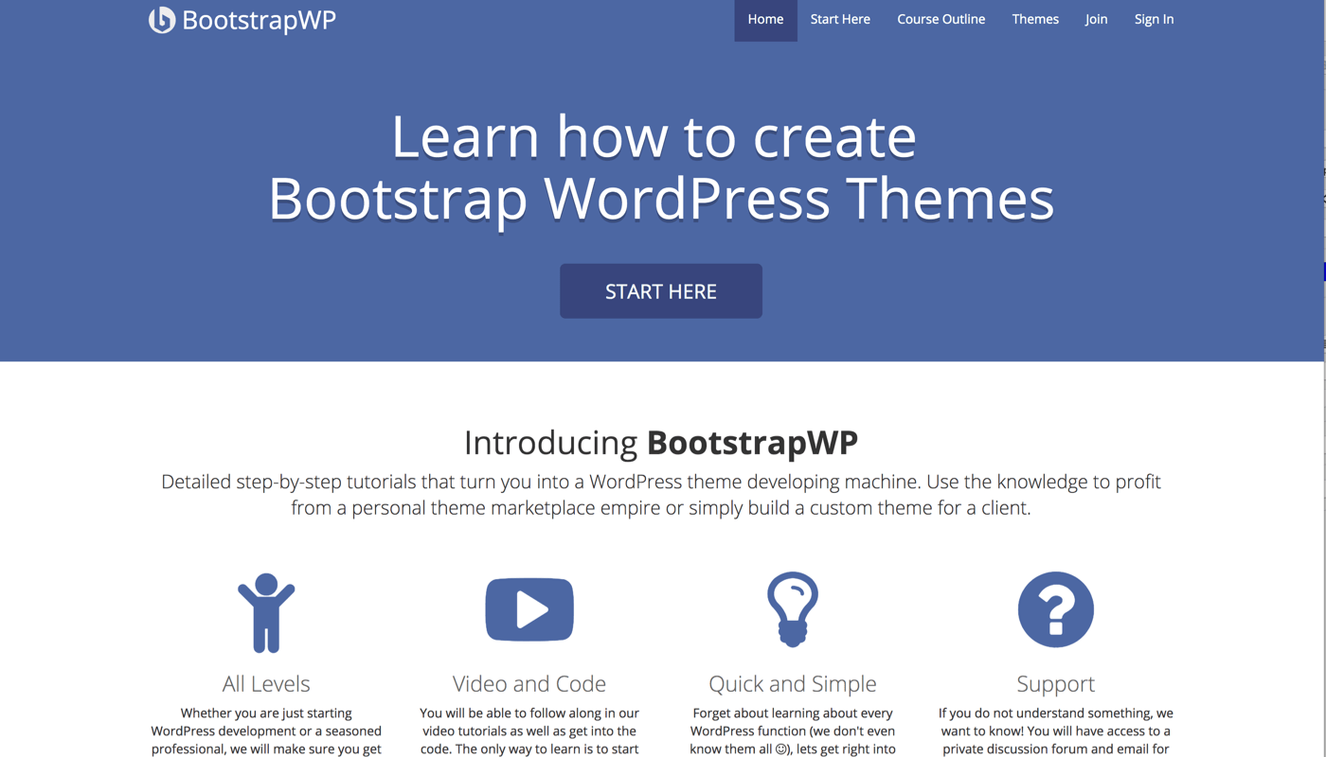Viewport: 1326px width, 757px height.
Task: Select Themes in the top navigation
Action: click(1035, 20)
